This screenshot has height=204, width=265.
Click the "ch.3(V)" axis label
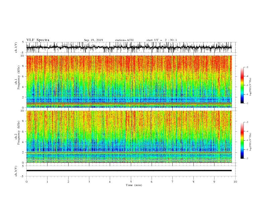[16, 171]
